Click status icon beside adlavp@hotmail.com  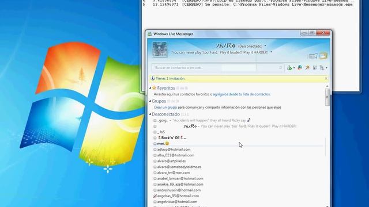tap(155, 149)
